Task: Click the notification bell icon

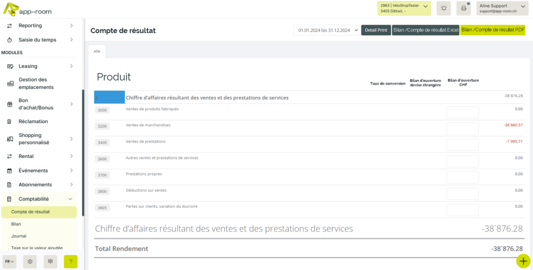Action: 444,8
